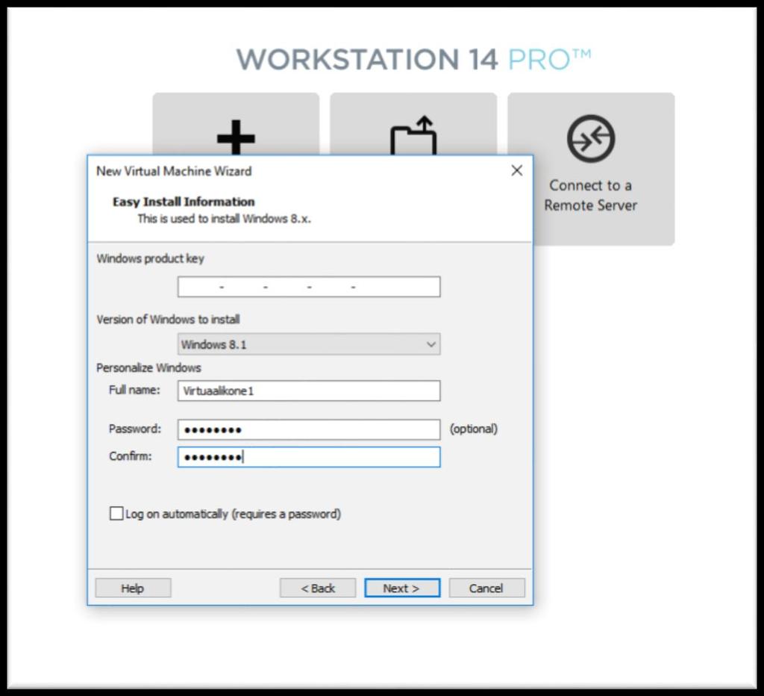
Task: Click the Easy Install Information heading
Action: (x=184, y=202)
